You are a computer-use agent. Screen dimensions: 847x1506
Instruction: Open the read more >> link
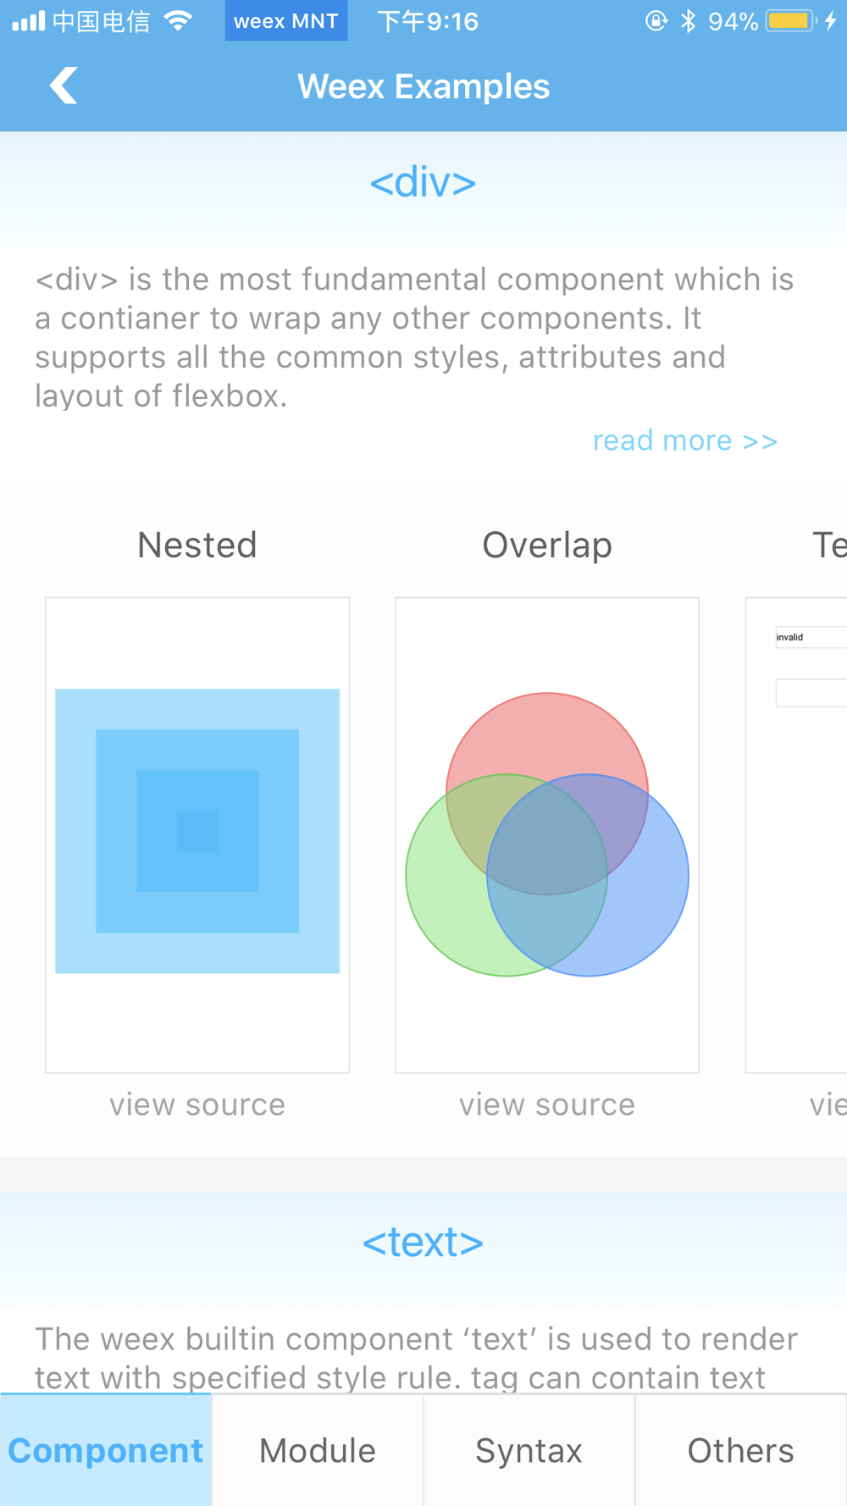(685, 440)
